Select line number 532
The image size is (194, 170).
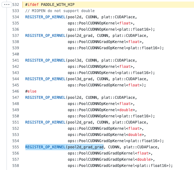15,5
